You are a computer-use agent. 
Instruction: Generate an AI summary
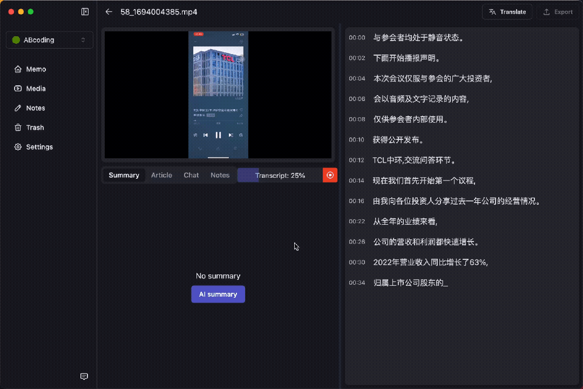pos(218,294)
